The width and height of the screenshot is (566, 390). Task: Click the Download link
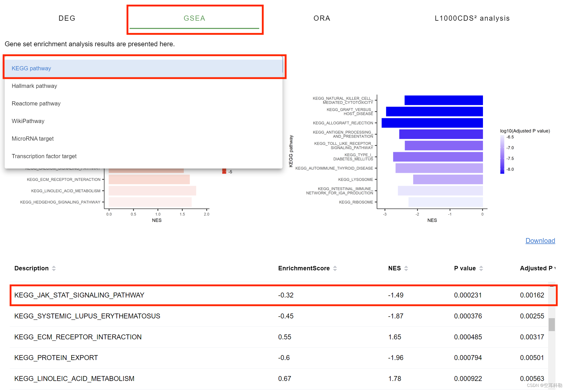(540, 241)
